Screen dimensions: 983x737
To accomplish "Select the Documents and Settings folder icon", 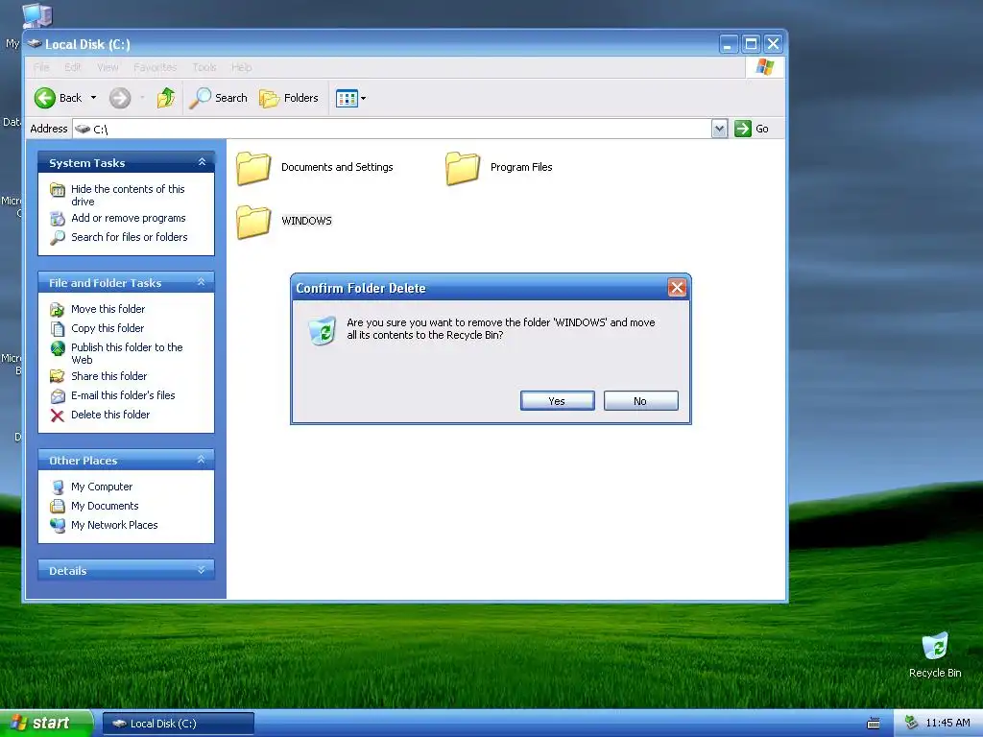I will coord(253,168).
